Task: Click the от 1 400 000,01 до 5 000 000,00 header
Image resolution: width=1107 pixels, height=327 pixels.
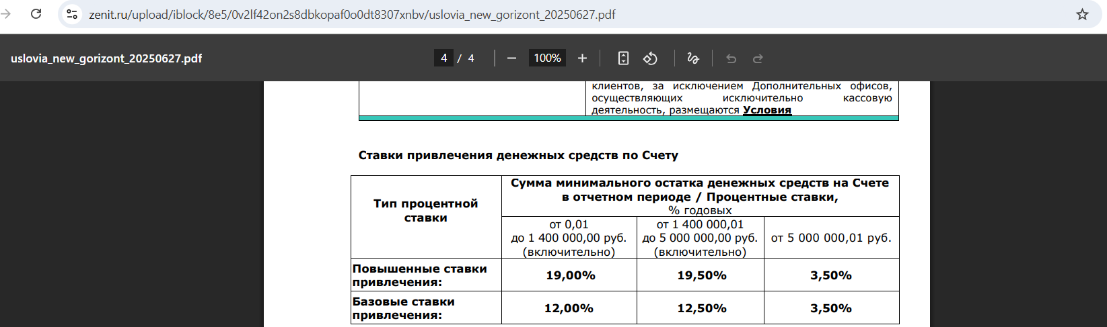Action: [x=701, y=238]
